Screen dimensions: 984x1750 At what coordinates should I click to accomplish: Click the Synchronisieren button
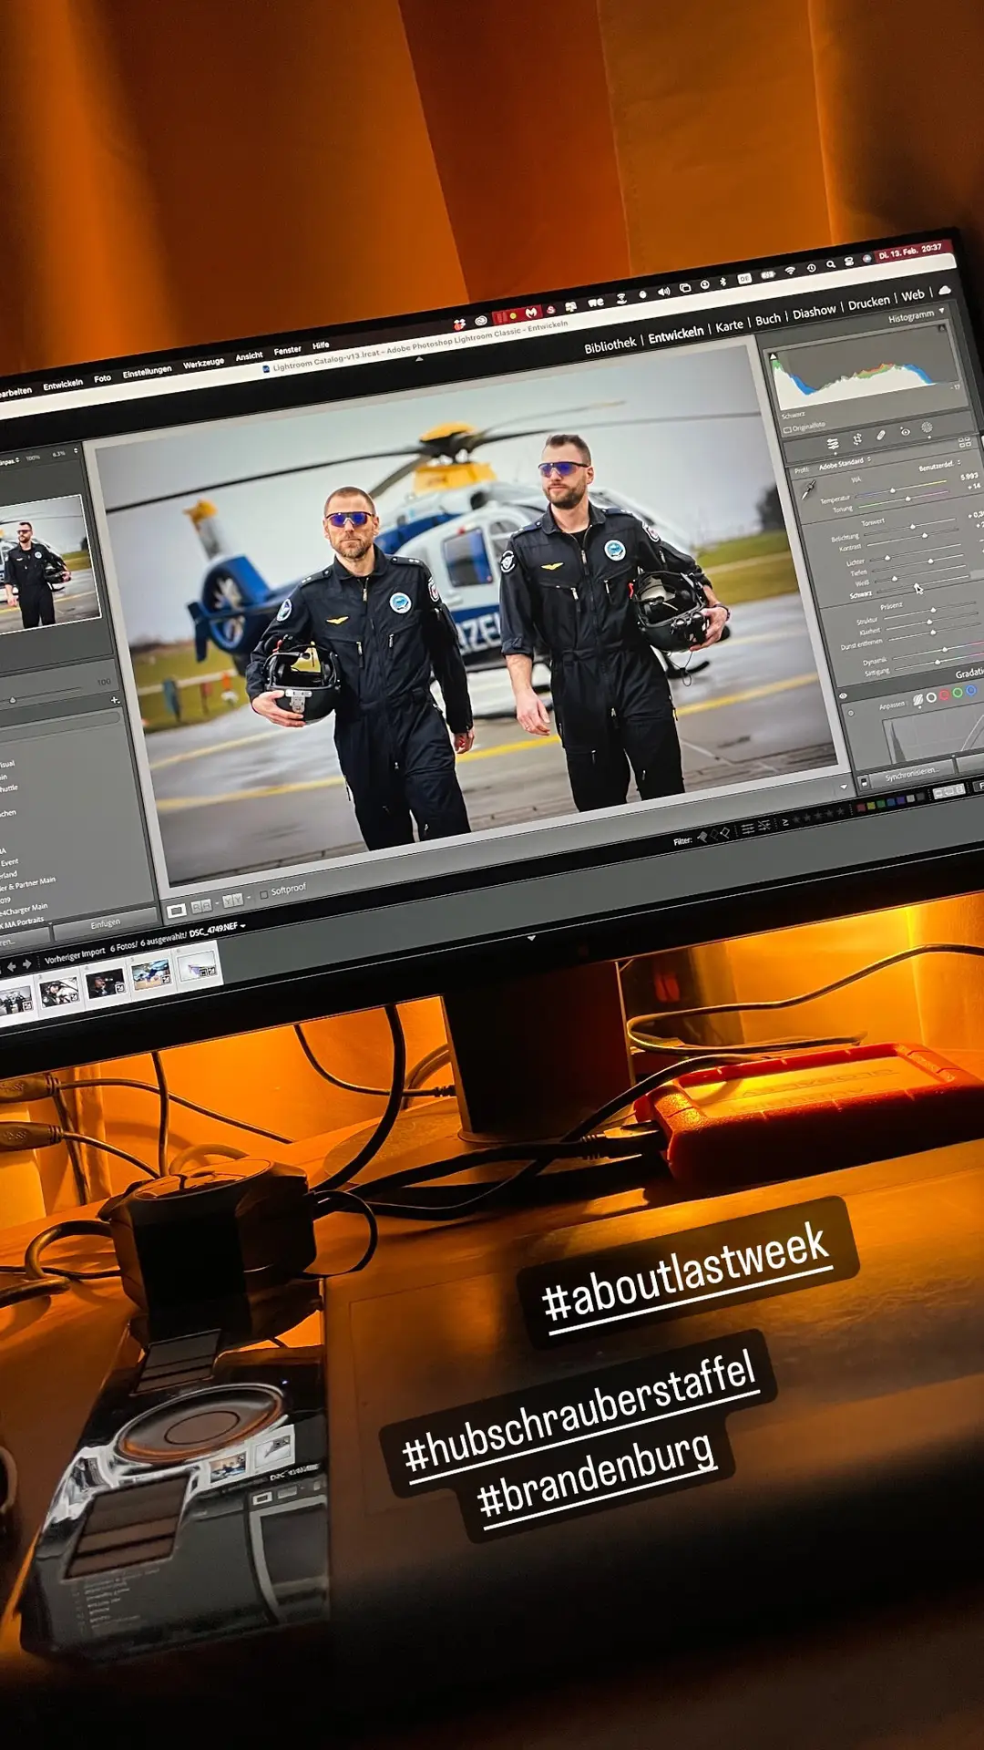click(912, 775)
